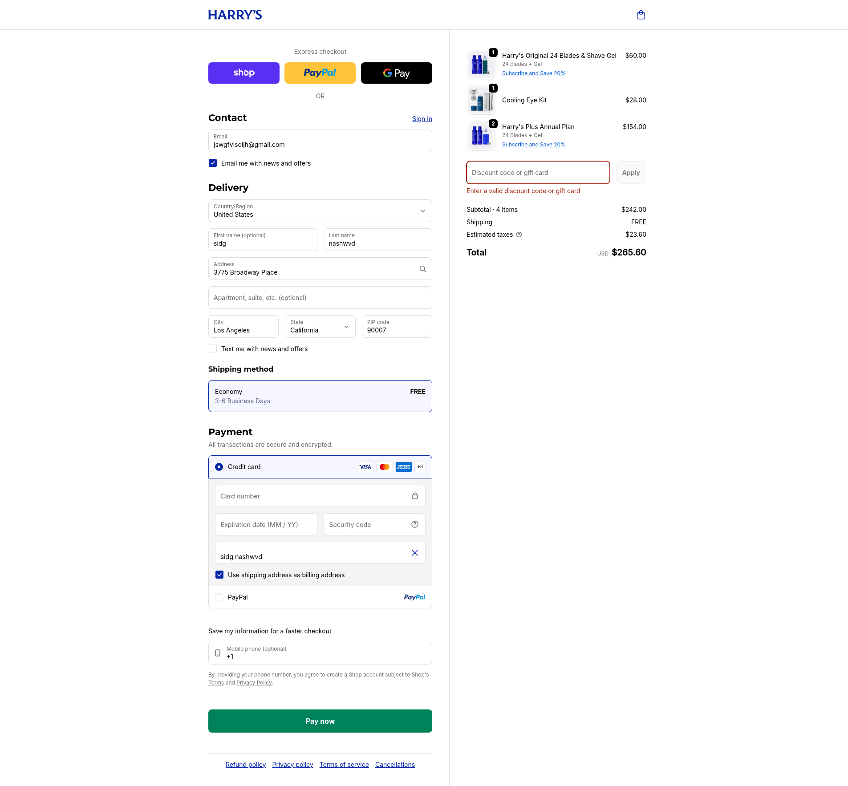
Task: Click the mobile phone icon
Action: click(218, 653)
